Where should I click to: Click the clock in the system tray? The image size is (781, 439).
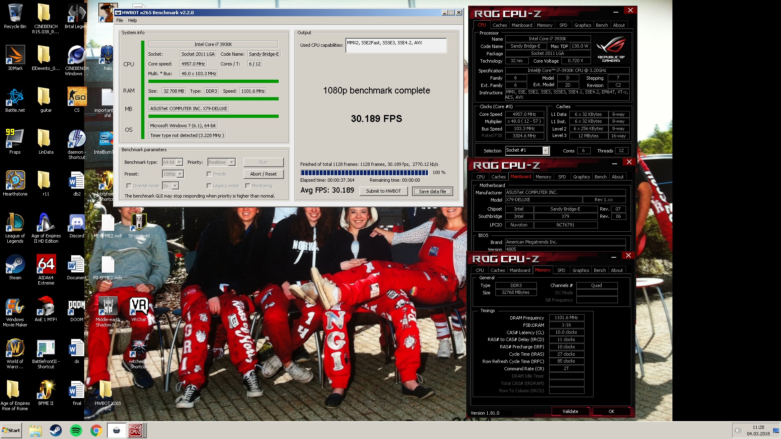(x=758, y=430)
